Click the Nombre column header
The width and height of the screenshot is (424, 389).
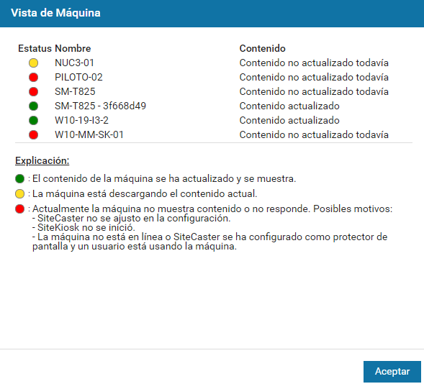(73, 48)
